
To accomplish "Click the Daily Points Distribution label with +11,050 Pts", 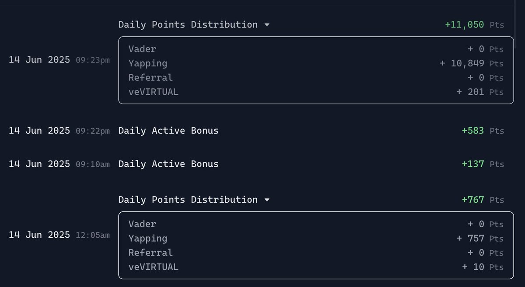I will (188, 24).
